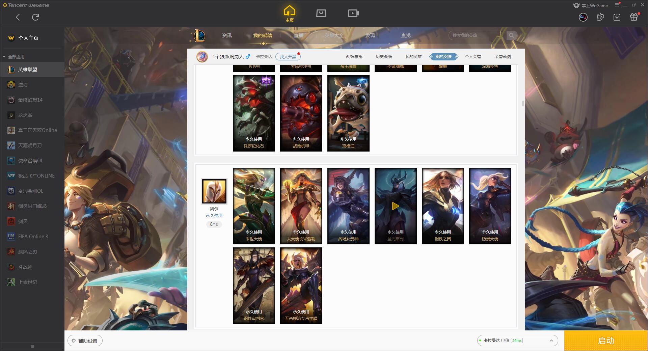Open the 战场女武神 skin card
Viewport: 648px width, 351px height.
point(348,206)
